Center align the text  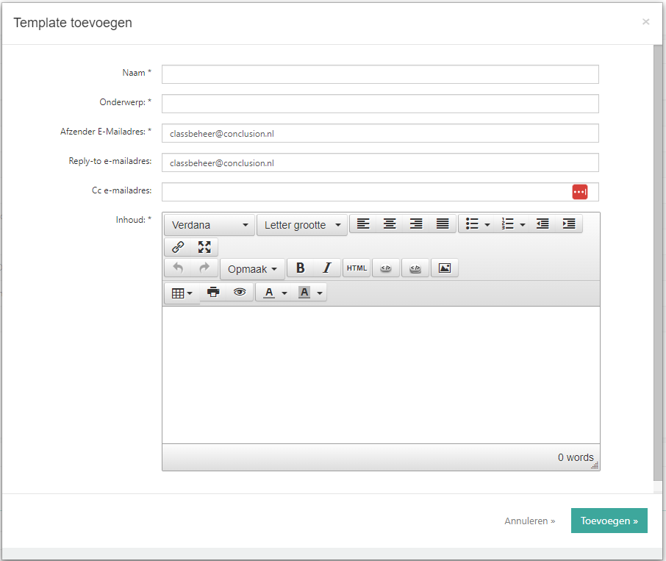point(390,224)
